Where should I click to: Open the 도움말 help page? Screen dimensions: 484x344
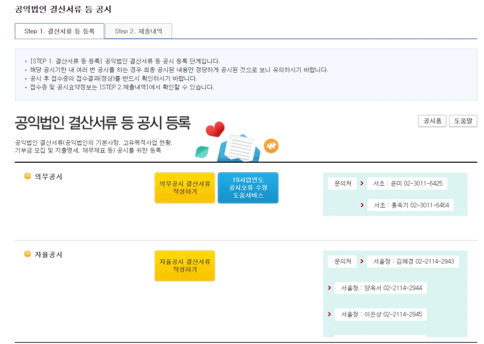(x=463, y=121)
